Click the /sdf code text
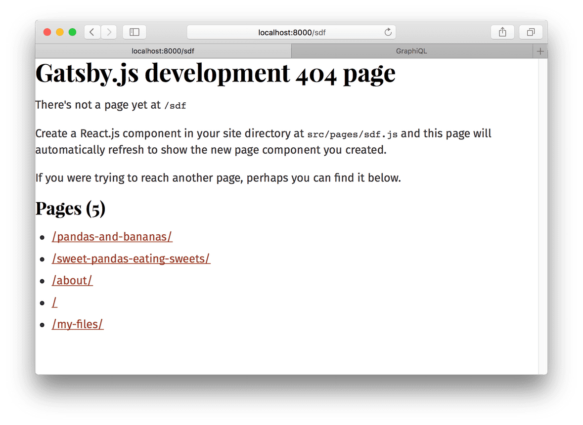 pyautogui.click(x=175, y=106)
